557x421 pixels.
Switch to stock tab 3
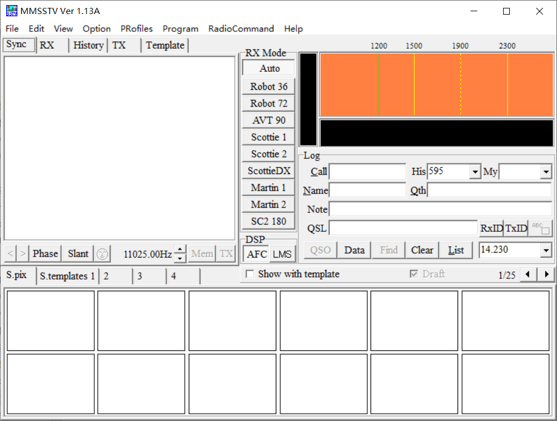coord(149,276)
